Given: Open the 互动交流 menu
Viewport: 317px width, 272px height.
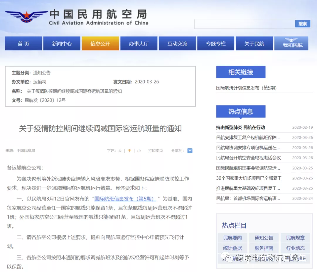Looking at the screenshot, I should point(177,43).
